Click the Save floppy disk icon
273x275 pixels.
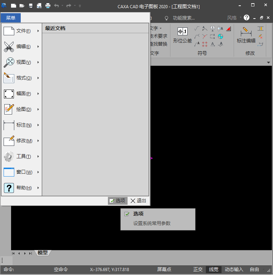[x=31, y=6]
